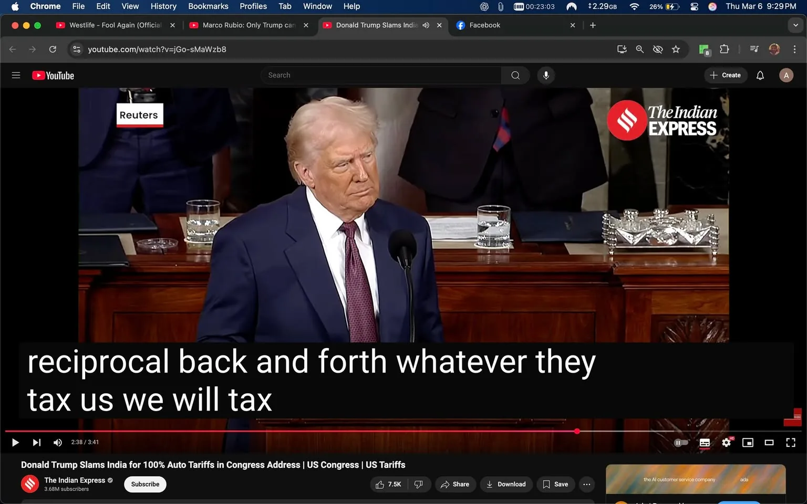Expand more actions with the ellipsis under video
807x504 pixels.
point(586,484)
